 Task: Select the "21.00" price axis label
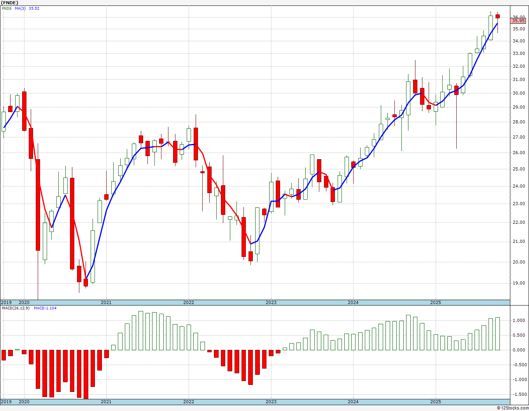point(518,241)
